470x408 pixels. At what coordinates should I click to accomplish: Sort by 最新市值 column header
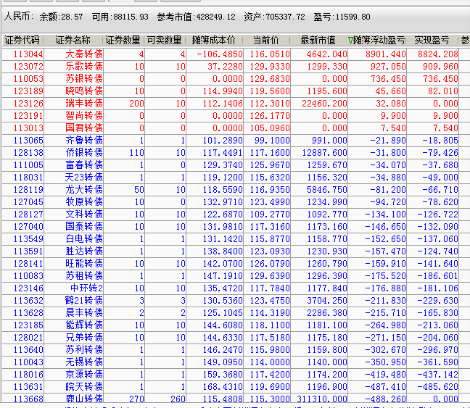318,40
